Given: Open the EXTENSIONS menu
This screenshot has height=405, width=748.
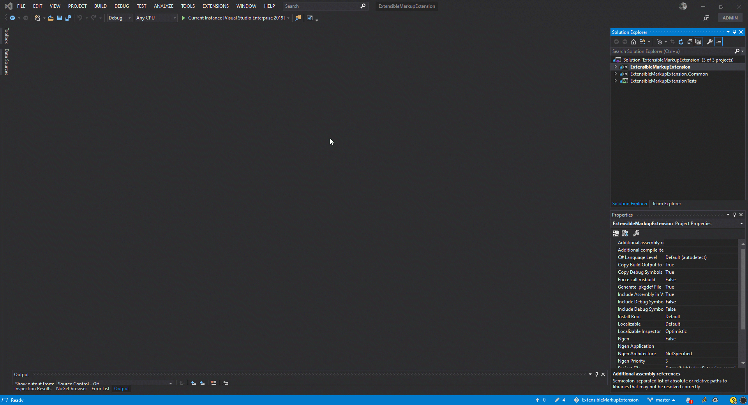Looking at the screenshot, I should 215,6.
